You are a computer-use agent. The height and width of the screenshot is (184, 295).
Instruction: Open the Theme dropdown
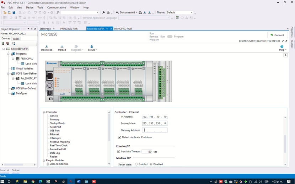point(192,12)
